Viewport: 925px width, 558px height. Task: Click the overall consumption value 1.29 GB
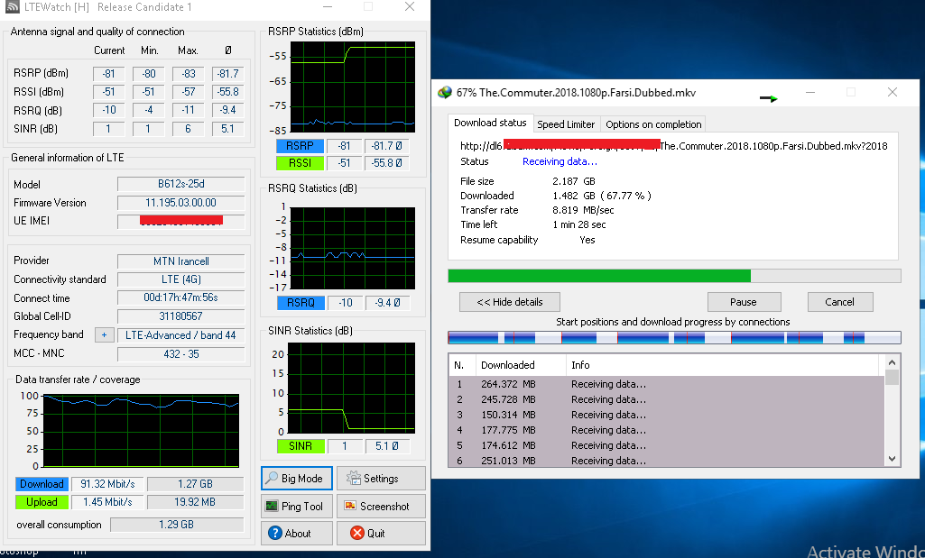pyautogui.click(x=176, y=525)
